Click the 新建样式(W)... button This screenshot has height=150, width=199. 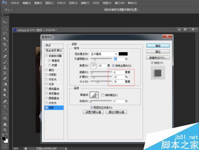pyautogui.click(x=158, y=58)
